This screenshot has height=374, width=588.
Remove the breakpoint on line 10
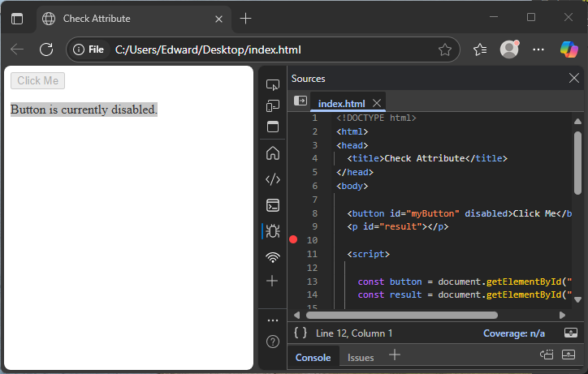click(293, 240)
